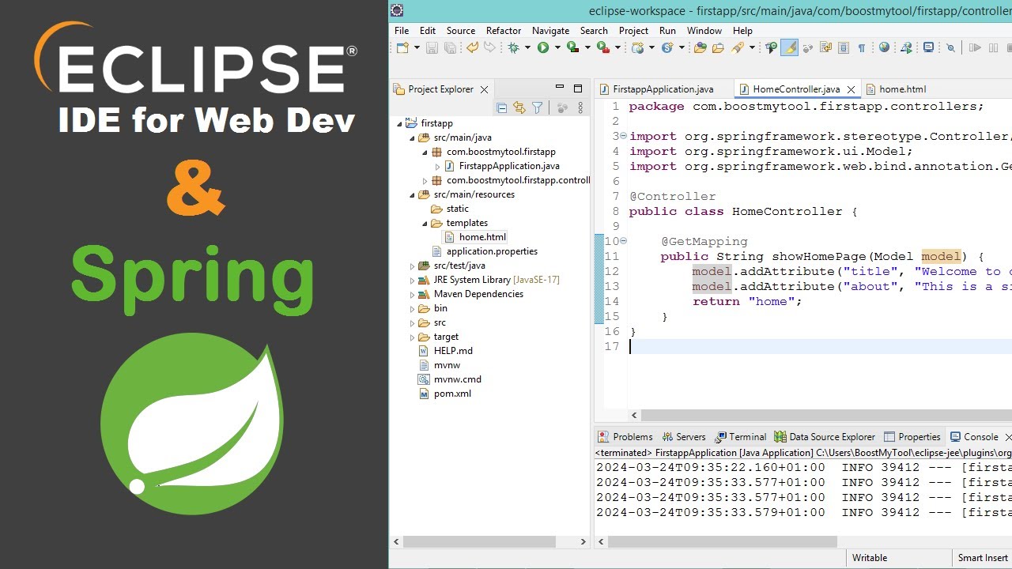This screenshot has width=1012, height=569.
Task: Open the Web Browser globe icon
Action: 884,48
